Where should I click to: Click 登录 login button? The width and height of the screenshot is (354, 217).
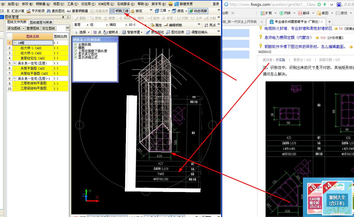(x=216, y=4)
